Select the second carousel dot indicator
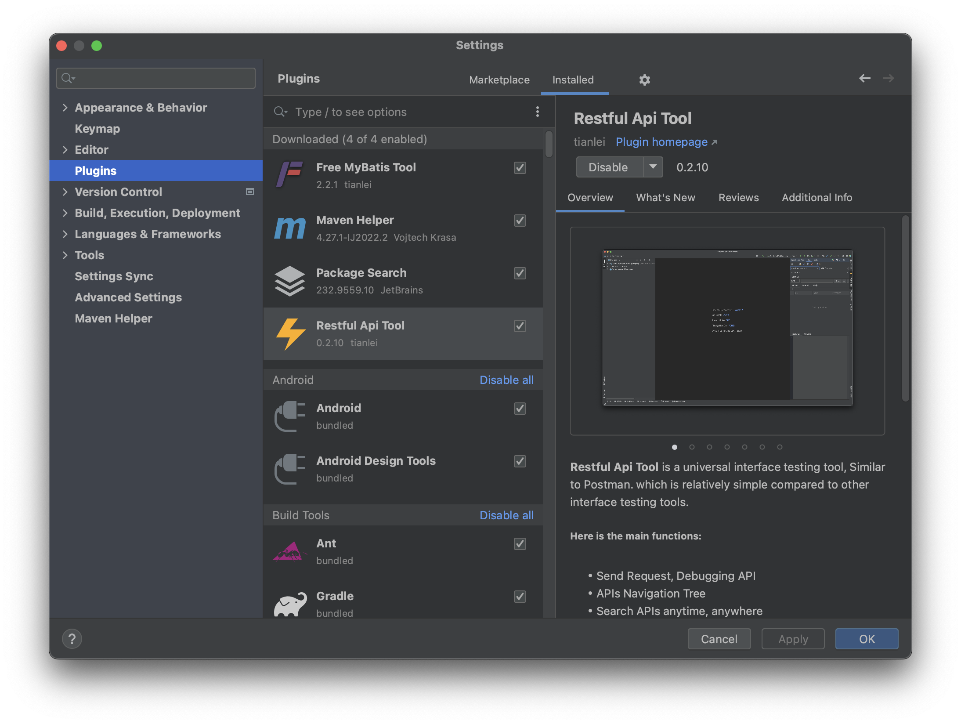Screen dimensions: 961x724 coord(692,447)
